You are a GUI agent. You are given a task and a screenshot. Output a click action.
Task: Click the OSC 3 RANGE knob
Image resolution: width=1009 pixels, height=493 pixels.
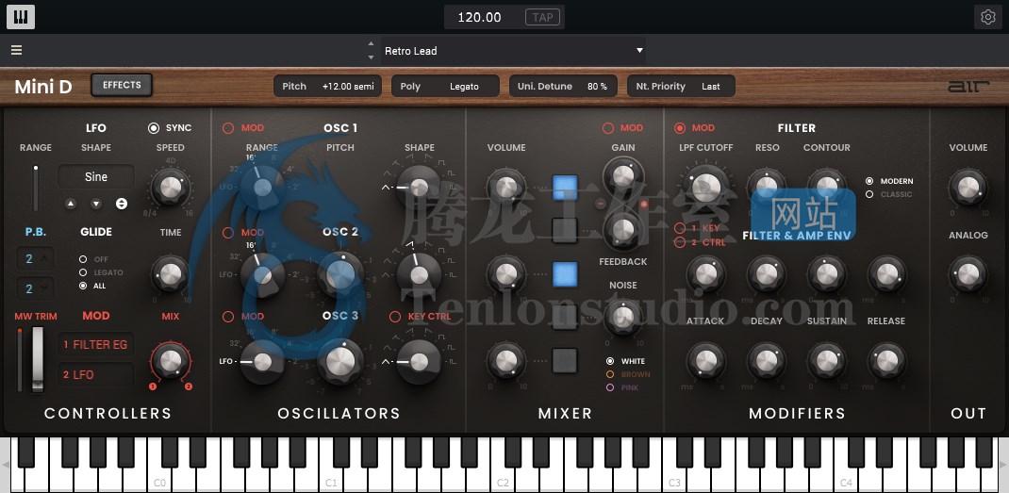[x=262, y=362]
